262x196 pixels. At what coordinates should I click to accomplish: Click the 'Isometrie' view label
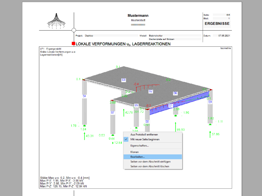point(225,48)
